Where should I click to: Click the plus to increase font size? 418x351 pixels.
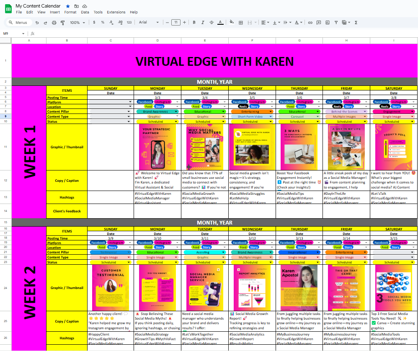click(184, 22)
